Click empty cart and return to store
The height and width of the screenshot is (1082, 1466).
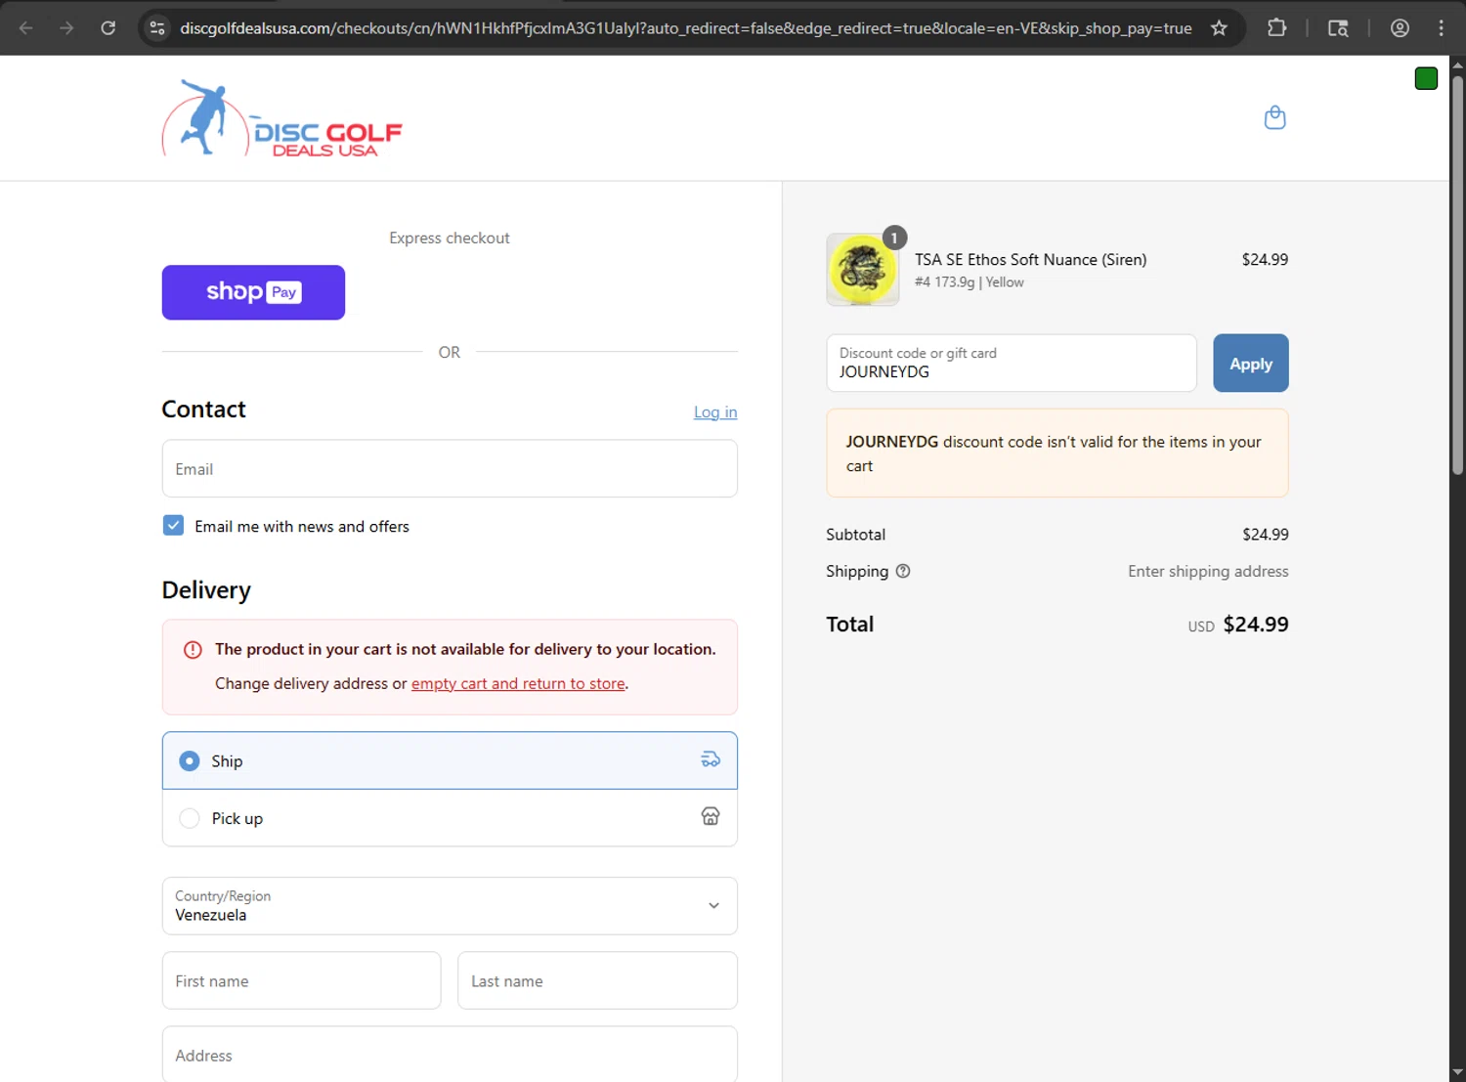point(518,683)
